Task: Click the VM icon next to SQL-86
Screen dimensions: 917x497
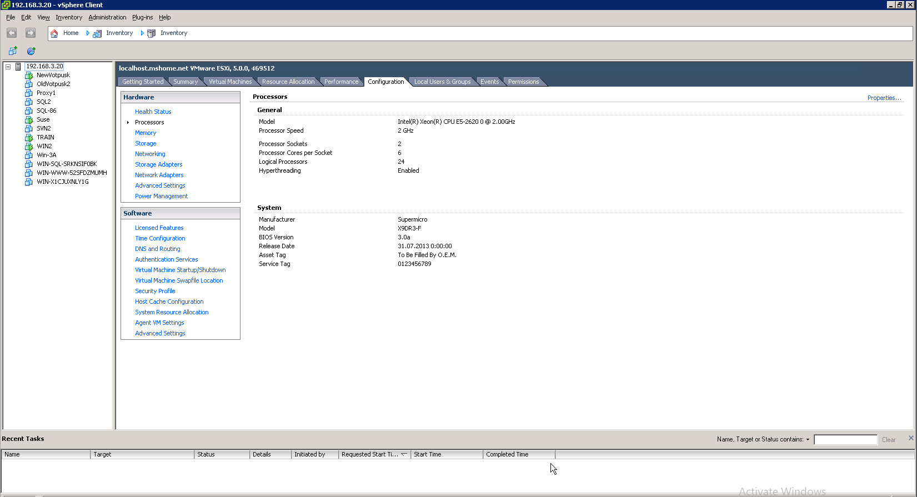Action: [29, 111]
